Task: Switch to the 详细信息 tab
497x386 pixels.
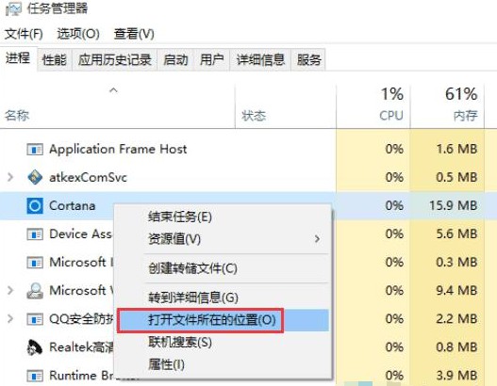Action: (260, 59)
